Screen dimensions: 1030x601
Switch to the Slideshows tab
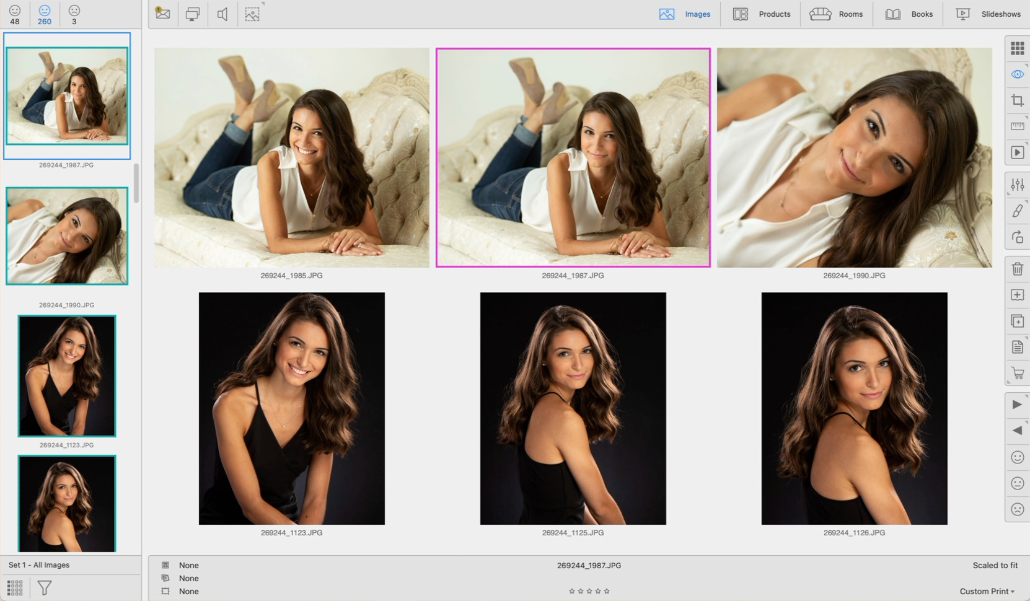pos(988,14)
